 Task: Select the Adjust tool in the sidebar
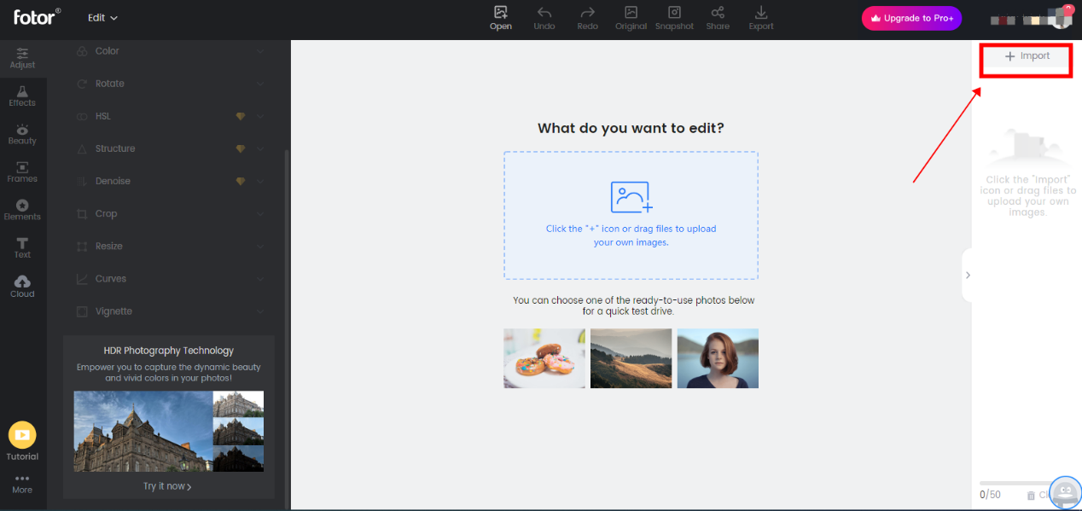(22, 58)
